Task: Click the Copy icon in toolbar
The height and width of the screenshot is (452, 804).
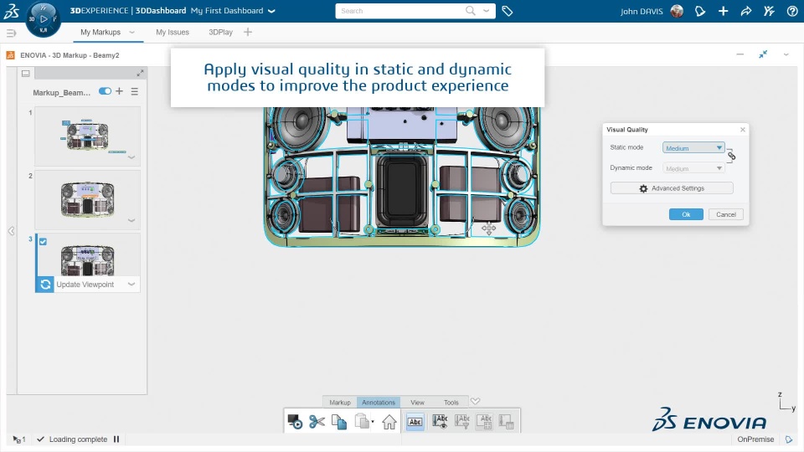Action: 339,422
